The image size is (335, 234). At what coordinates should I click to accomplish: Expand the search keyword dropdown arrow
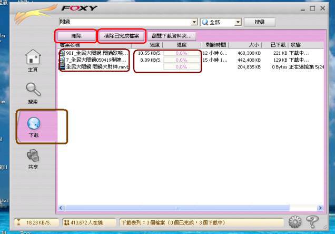194,22
